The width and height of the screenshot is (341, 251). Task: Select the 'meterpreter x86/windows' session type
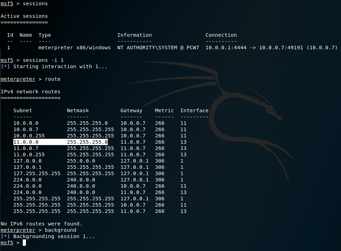coord(75,48)
